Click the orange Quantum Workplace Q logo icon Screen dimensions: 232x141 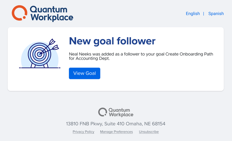[x=19, y=13]
